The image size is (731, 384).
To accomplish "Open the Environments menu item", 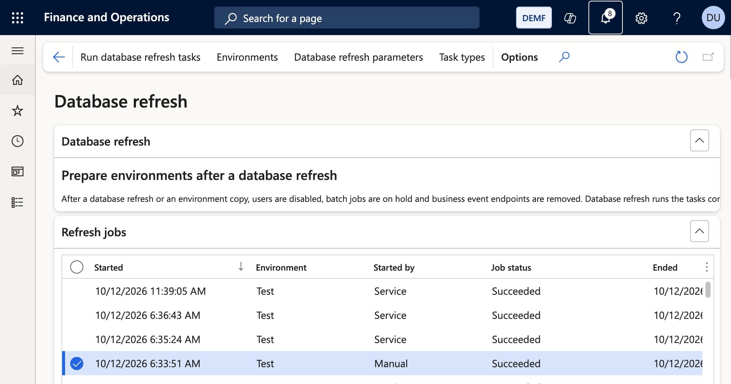I will (247, 57).
